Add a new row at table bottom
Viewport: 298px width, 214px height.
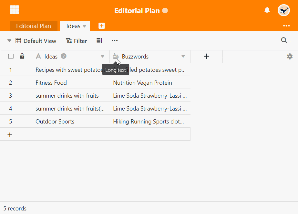[10, 134]
